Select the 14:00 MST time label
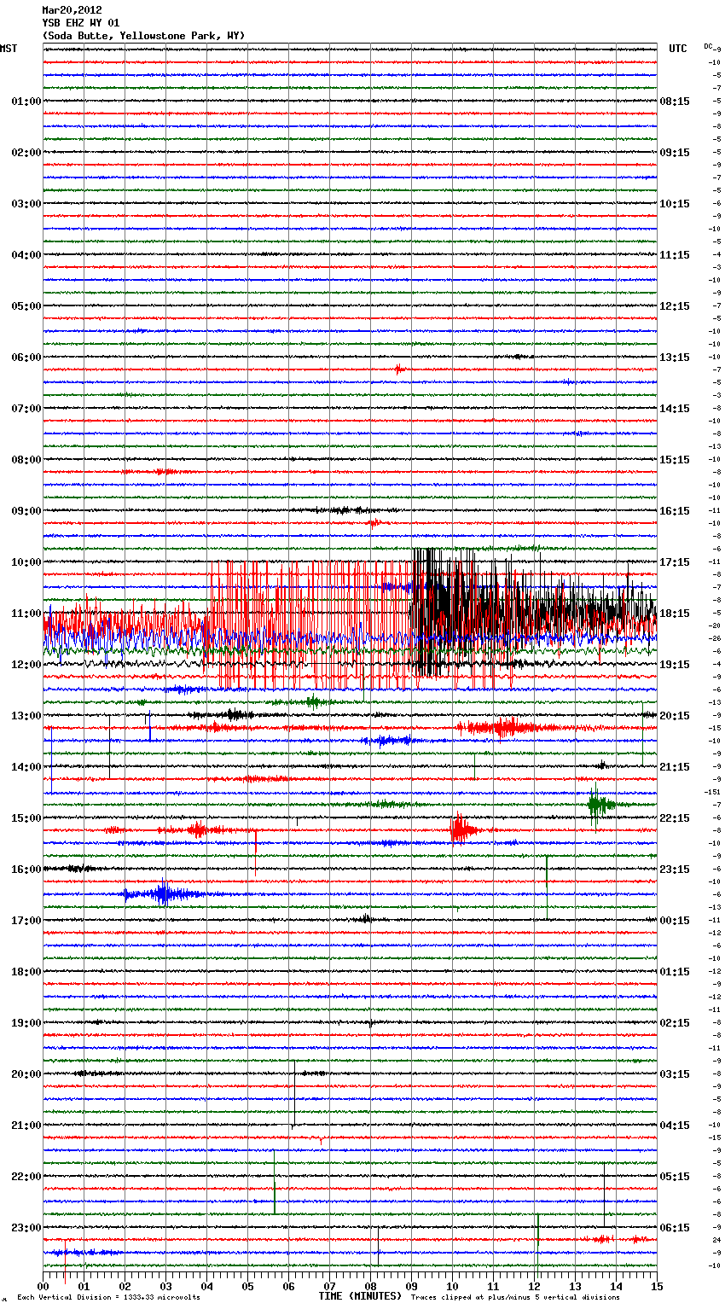The width and height of the screenshot is (725, 1309). coord(26,767)
